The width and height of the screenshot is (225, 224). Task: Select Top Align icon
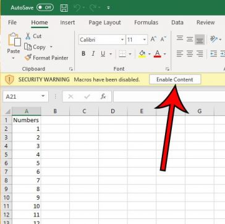180,38
